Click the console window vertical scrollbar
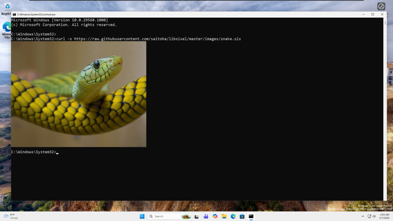Image resolution: width=393 pixels, height=221 pixels. click(385, 102)
